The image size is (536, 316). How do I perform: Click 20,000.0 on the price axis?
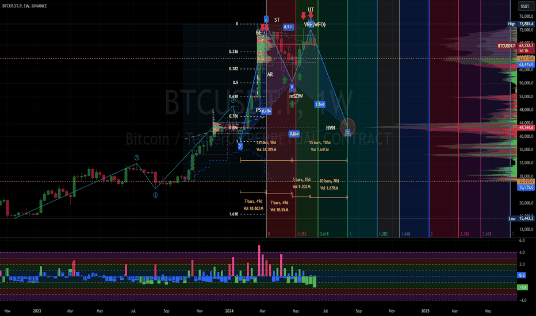[x=526, y=203]
